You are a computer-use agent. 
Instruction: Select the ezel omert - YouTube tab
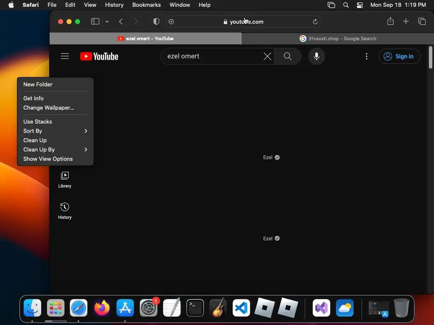[x=146, y=39]
